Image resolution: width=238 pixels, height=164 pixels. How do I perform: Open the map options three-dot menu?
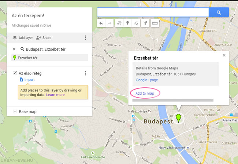pos(85,37)
